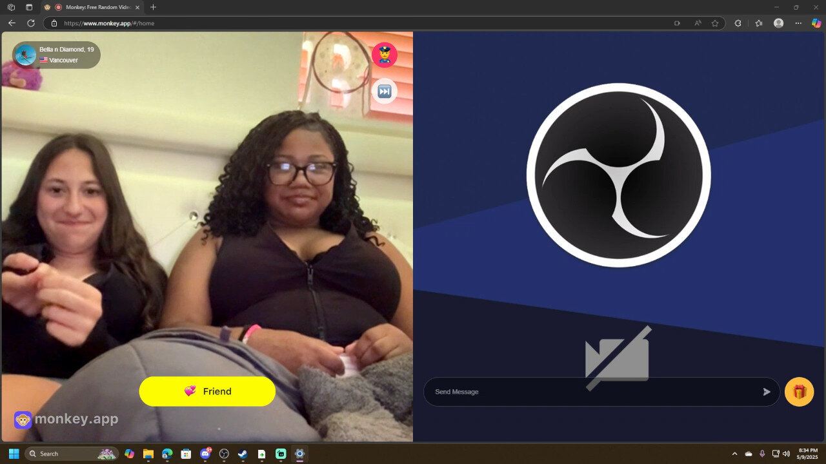
Task: Open Edge workspaces icon
Action: 11,7
